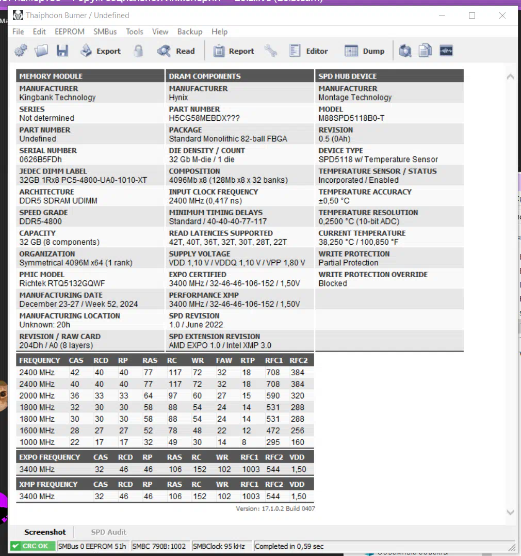Select the PMIC model Richtek RTQ5132GQWF
This screenshot has width=521, height=556.
(x=62, y=283)
